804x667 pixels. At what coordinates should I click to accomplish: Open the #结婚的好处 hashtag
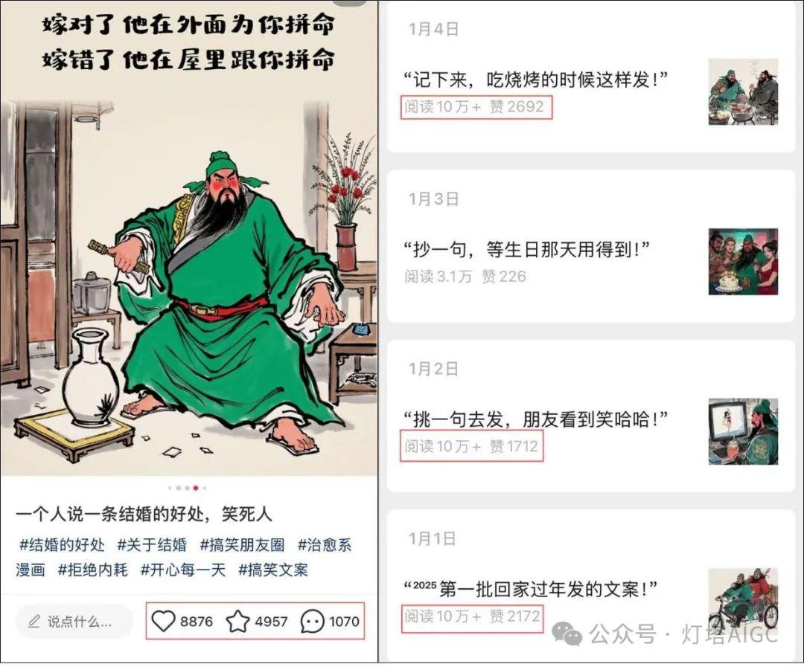(62, 544)
